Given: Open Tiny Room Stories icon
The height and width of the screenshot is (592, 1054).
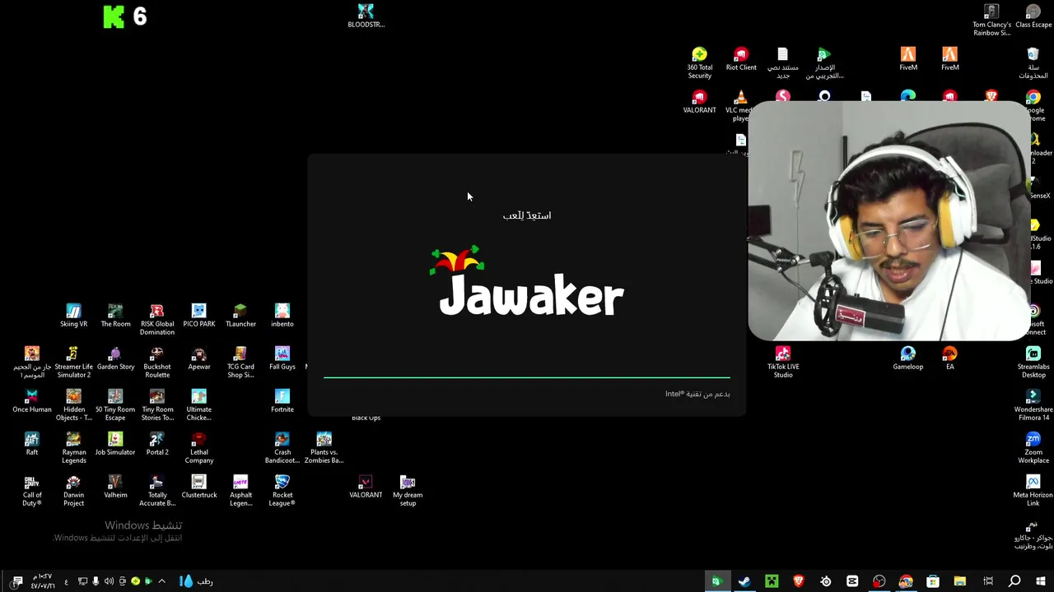Looking at the screenshot, I should [x=157, y=405].
